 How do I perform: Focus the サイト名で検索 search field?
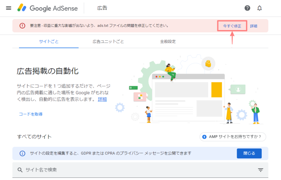(x=140, y=170)
